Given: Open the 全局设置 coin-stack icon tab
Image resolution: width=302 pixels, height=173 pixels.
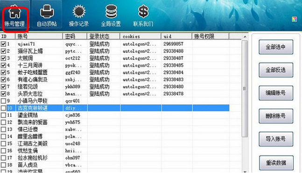Looking at the screenshot, I should 111,16.
